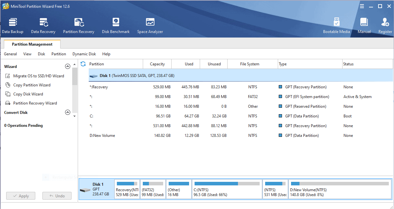The height and width of the screenshot is (209, 394).
Task: Click the Wizard panel scrollbar thumb
Action: click(x=75, y=76)
